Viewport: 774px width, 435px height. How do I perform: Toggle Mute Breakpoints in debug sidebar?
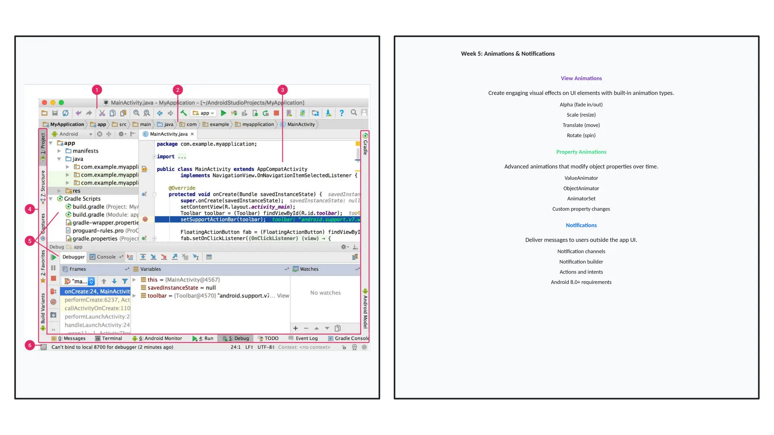point(53,302)
